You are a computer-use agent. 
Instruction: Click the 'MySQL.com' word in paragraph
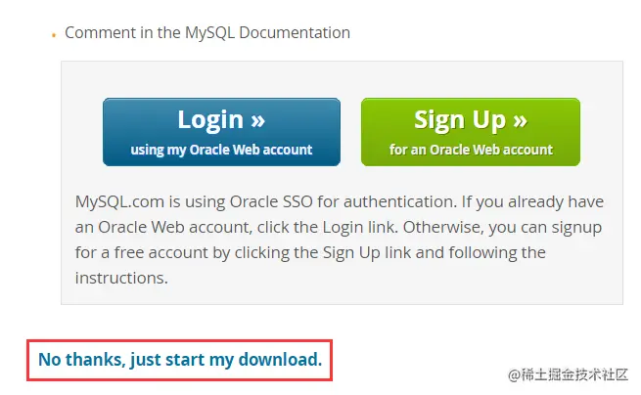tap(119, 201)
